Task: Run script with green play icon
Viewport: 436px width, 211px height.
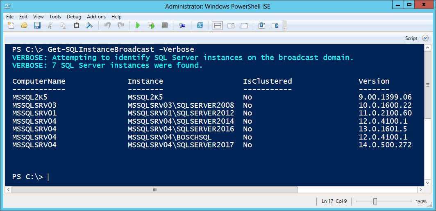Action: (x=138, y=25)
